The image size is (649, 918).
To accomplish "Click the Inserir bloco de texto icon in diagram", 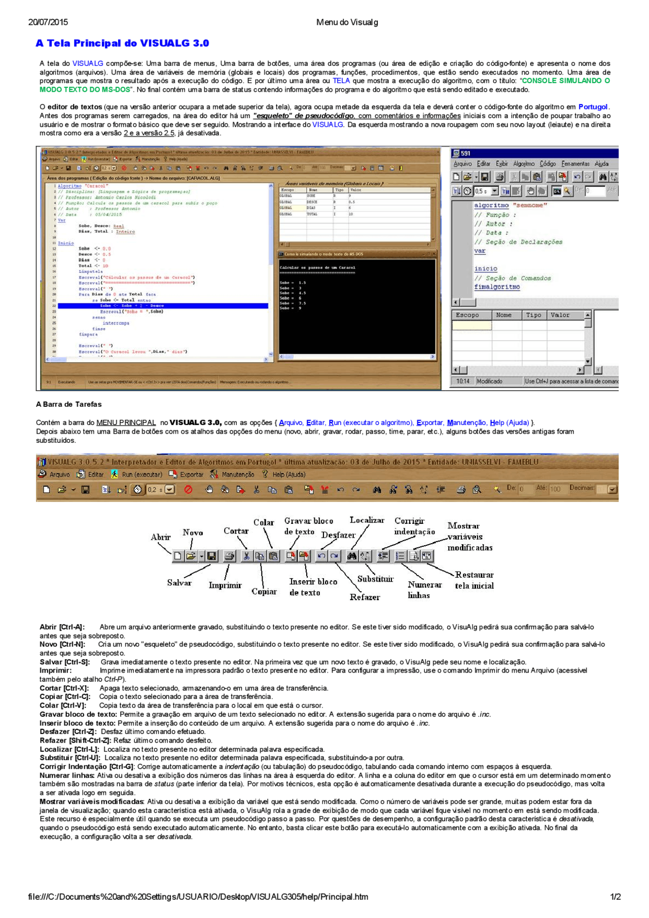I will 304,556.
